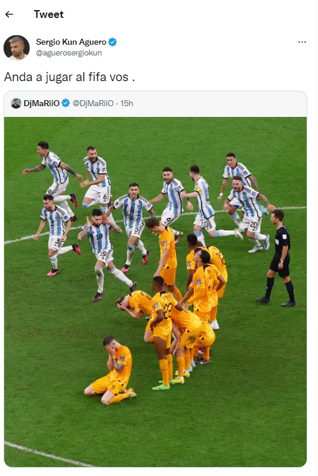Open the @aguerosergiokun handle link
This screenshot has width=318, height=476.
[69, 53]
